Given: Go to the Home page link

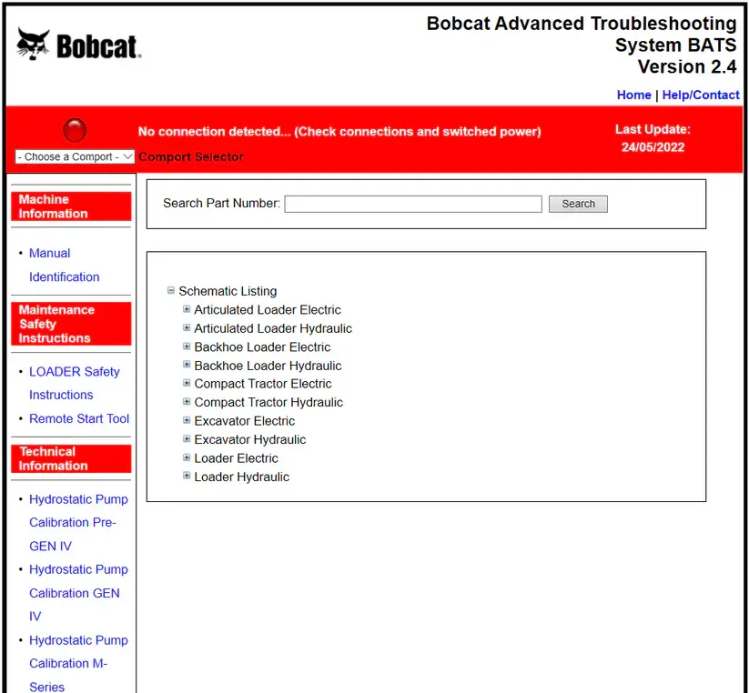Looking at the screenshot, I should click(x=633, y=95).
